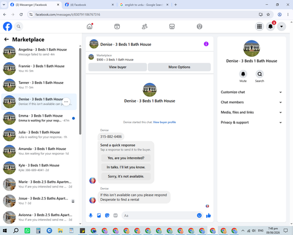This screenshot has width=293, height=235.
Task: Open Emma 3 Beds 1 Bath House chat
Action: point(39,118)
